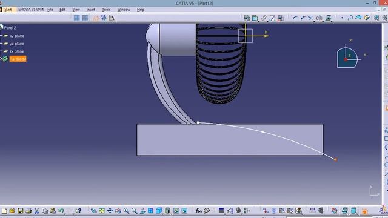
Task: Select yz plane in the tree
Action: pyautogui.click(x=17, y=44)
